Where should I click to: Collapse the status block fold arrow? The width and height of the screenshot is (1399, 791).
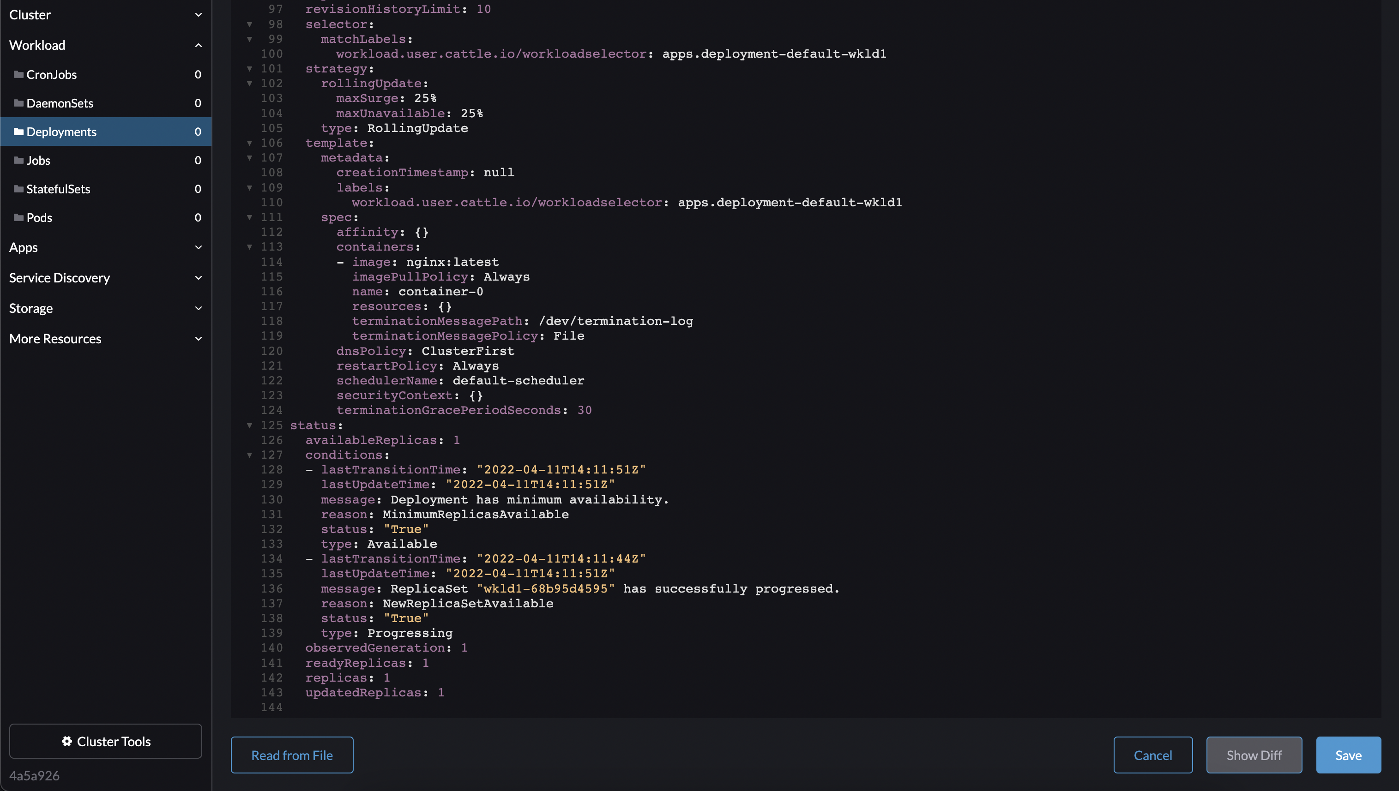click(249, 426)
